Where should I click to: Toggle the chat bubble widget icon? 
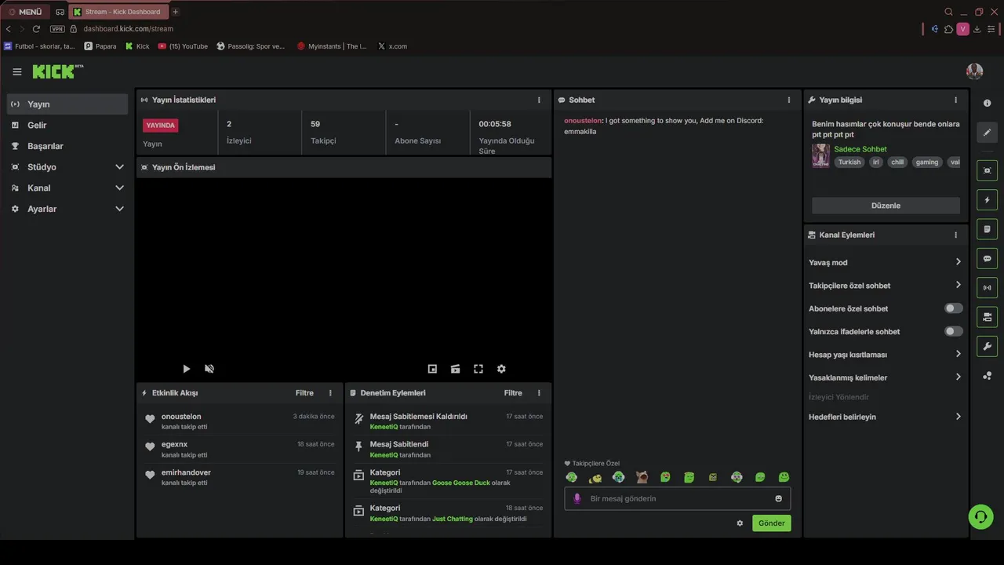pyautogui.click(x=987, y=258)
